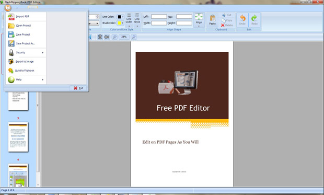Click the Copy command
324x195 pixels.
[x=227, y=20]
